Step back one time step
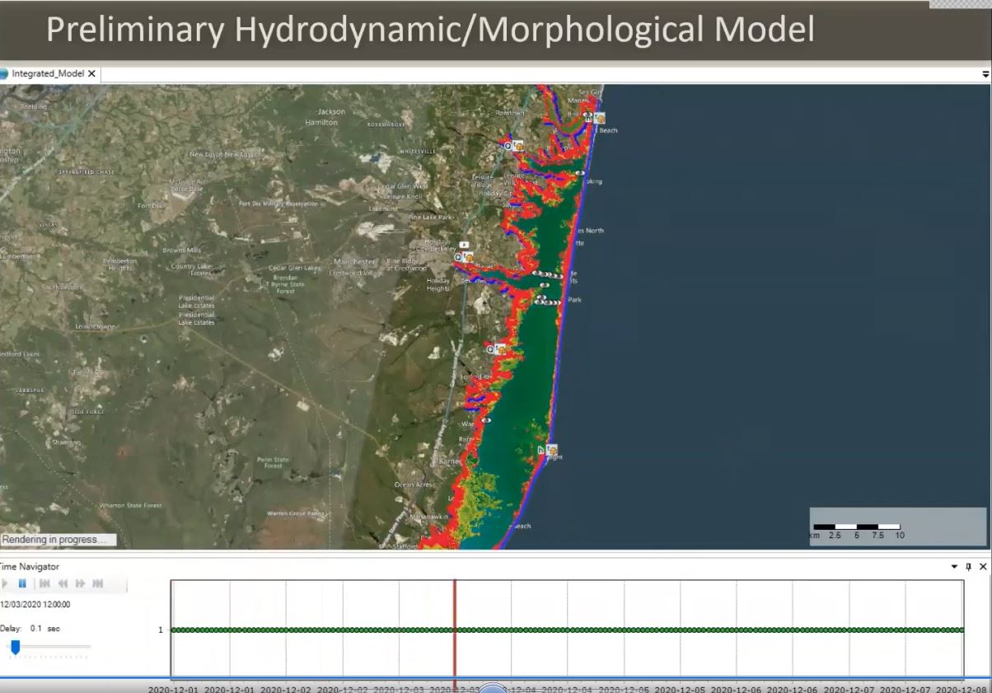Image resolution: width=992 pixels, height=693 pixels. [63, 583]
